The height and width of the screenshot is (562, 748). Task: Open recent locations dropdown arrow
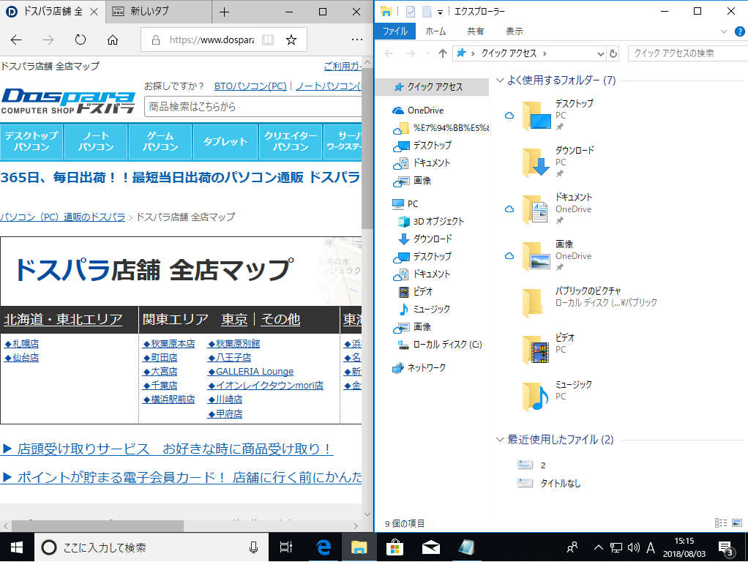[427, 53]
